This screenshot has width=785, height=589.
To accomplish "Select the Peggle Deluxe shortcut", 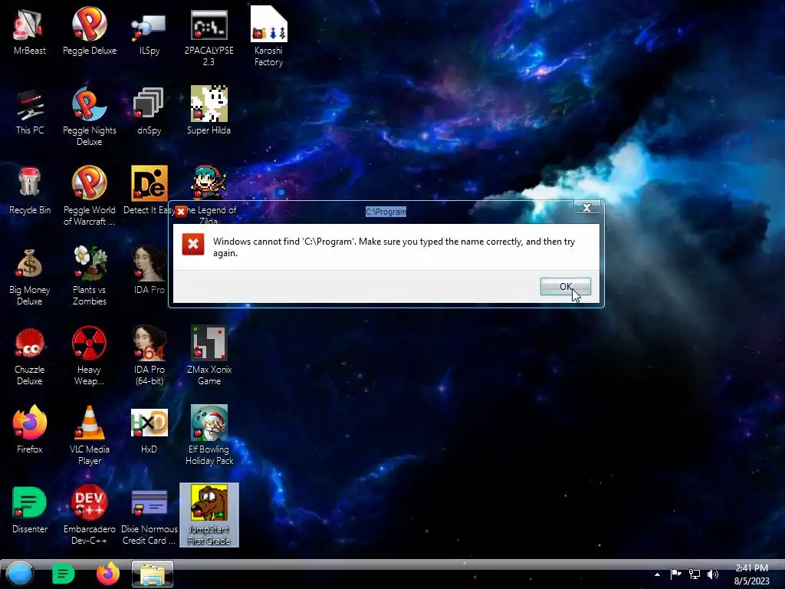I will 89,31.
